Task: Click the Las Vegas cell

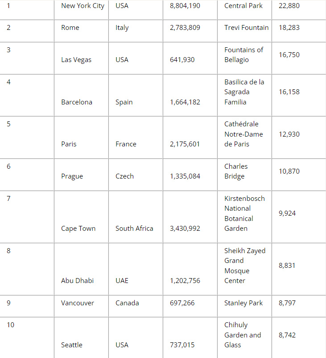Action: [76, 60]
